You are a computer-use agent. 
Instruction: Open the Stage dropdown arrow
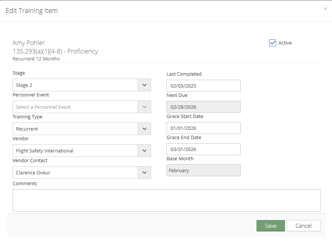pyautogui.click(x=144, y=85)
